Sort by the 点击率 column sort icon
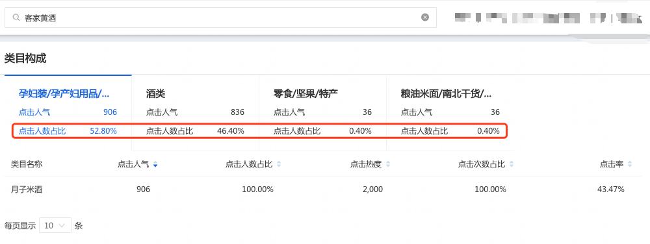Screen dimensions: 650x244 point(630,165)
